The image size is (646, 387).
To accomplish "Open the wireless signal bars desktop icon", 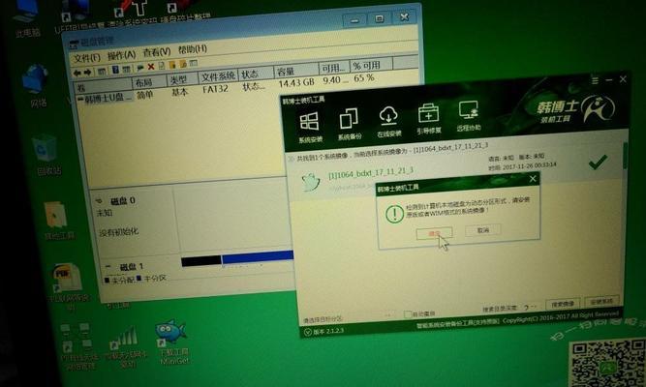I will pyautogui.click(x=126, y=345).
